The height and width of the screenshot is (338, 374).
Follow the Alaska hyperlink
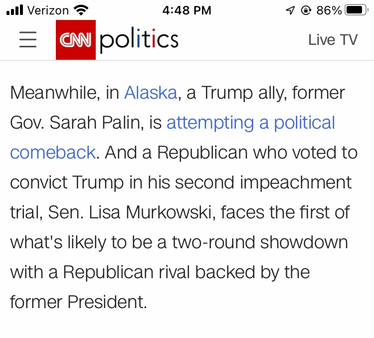151,93
